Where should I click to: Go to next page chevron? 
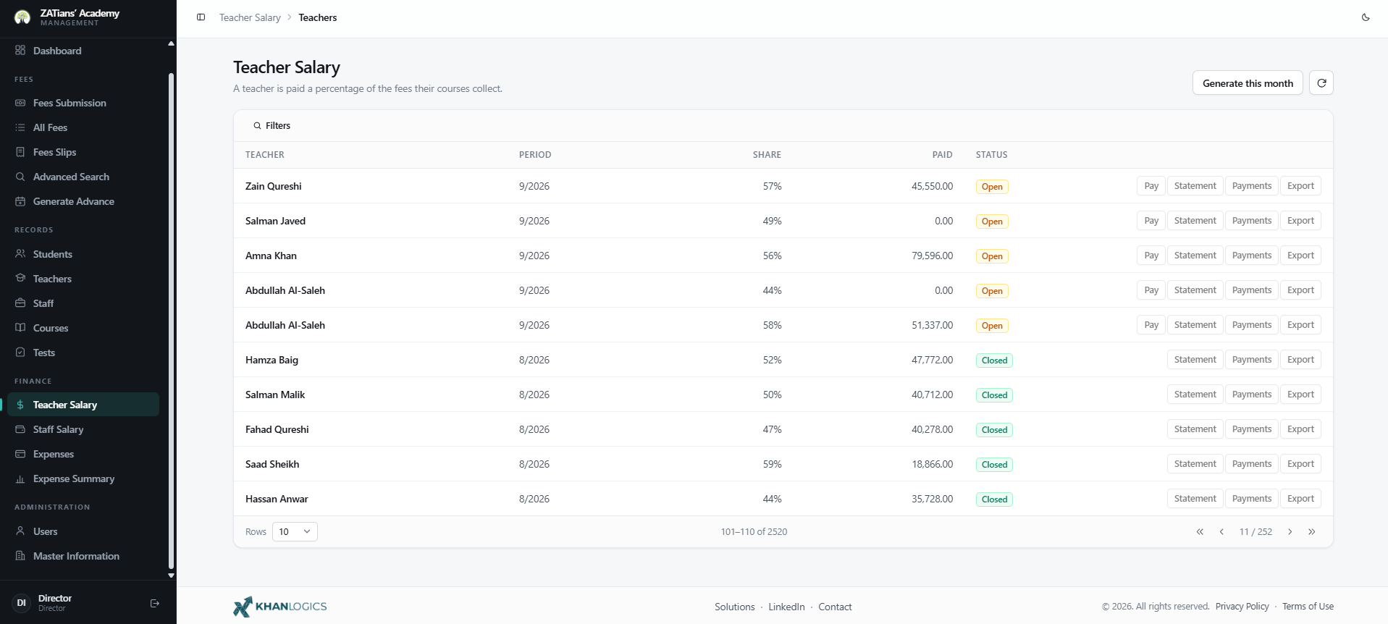click(x=1290, y=532)
